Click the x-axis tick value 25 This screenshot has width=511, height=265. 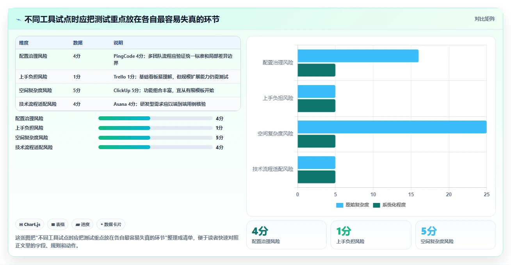(486, 194)
